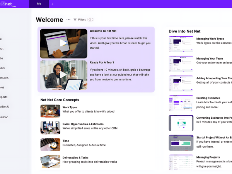Click 'Estimated, Assigned & Actual time' text
This screenshot has height=174, width=232.
(84, 145)
